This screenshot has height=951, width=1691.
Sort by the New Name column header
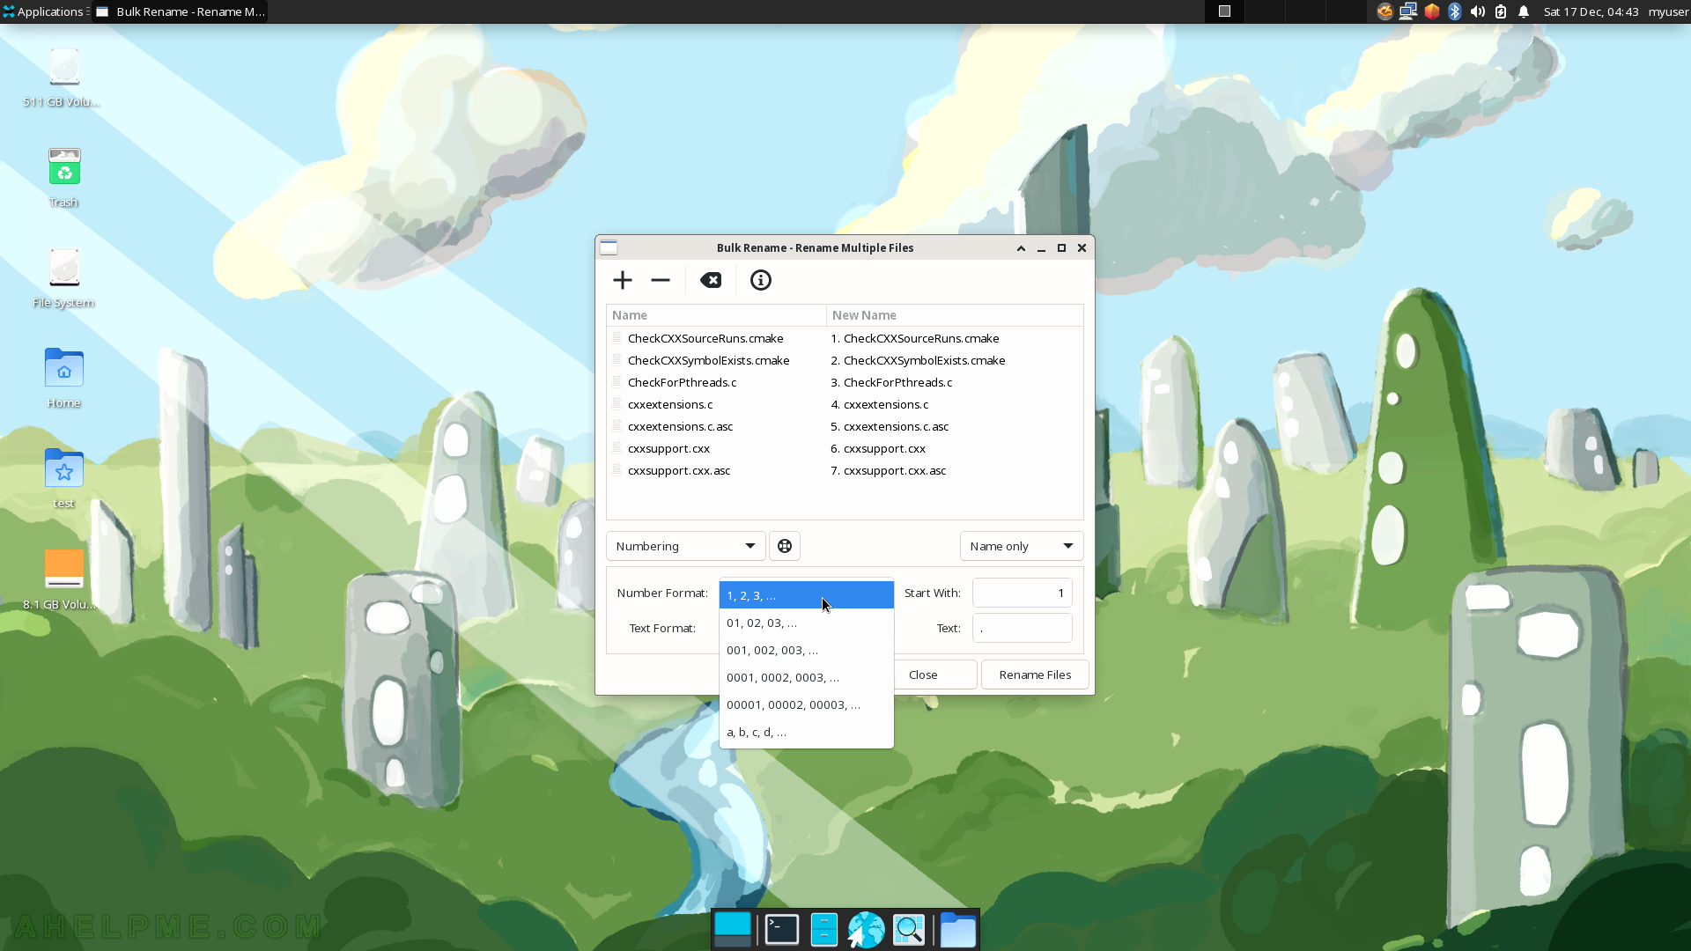click(955, 315)
